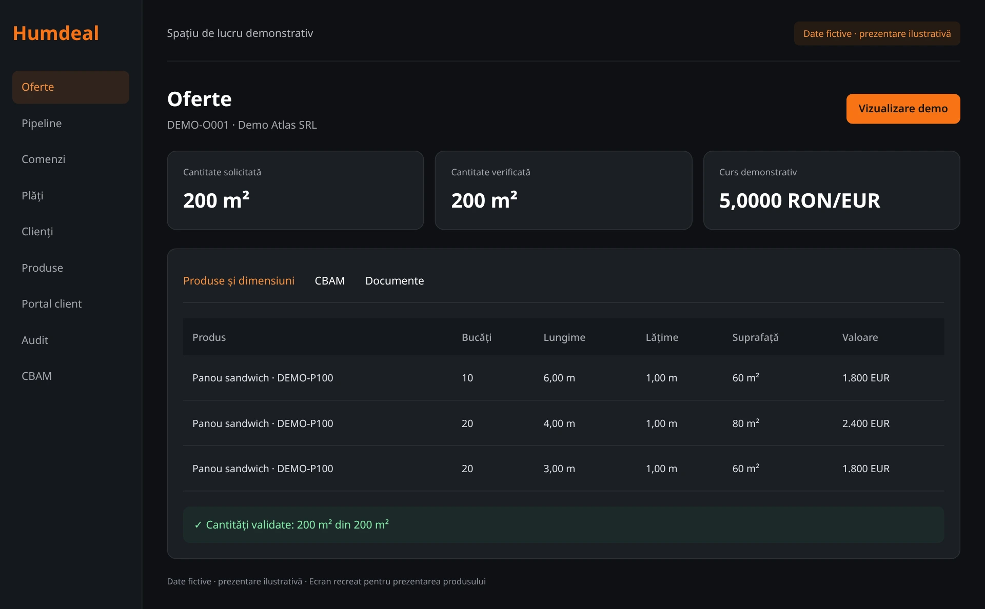Viewport: 985px width, 609px height.
Task: Switch to the CBAM tab
Action: coord(330,281)
